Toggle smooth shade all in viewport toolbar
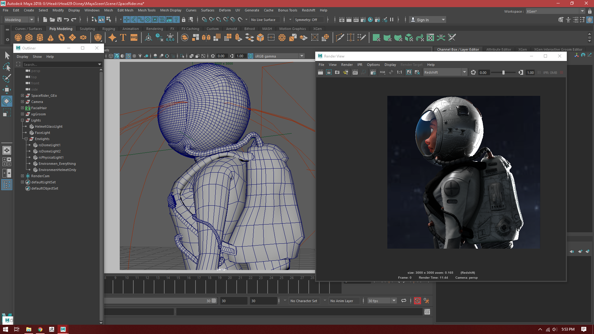Screen dimensions: 594x334 [x=117, y=56]
